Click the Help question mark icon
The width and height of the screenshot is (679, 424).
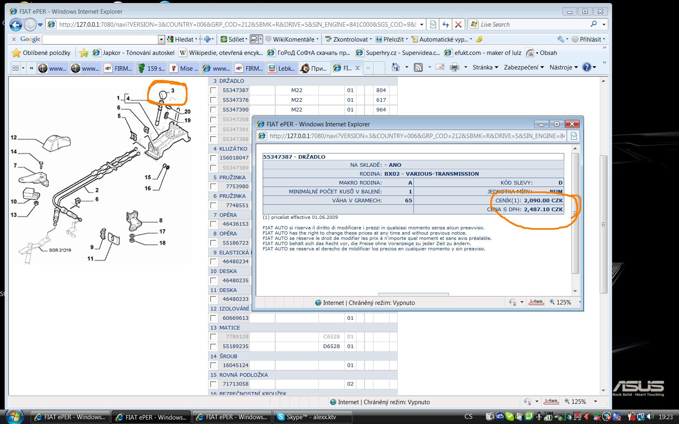point(586,67)
